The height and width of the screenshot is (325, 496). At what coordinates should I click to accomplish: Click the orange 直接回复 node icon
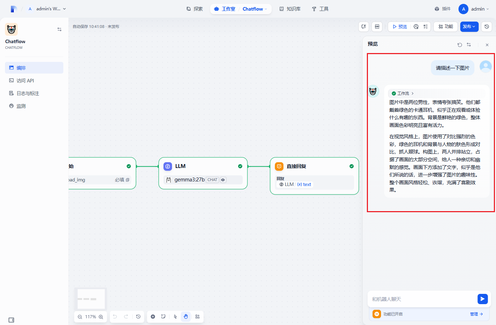pyautogui.click(x=279, y=166)
